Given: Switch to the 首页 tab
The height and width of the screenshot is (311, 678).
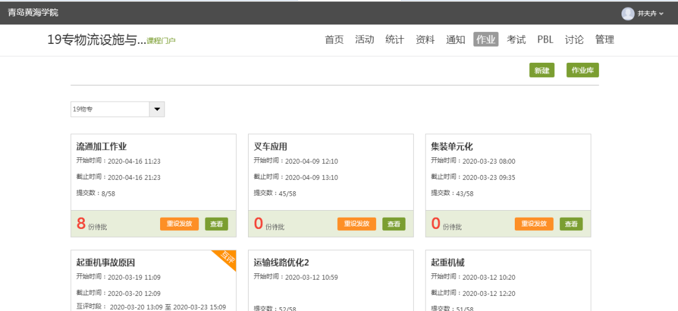Looking at the screenshot, I should [x=334, y=40].
